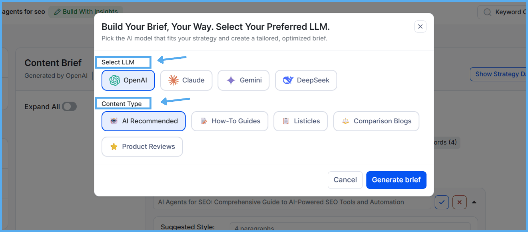Select the DeepSeek whale icon
Screen dimensions: 528x232
(288, 80)
